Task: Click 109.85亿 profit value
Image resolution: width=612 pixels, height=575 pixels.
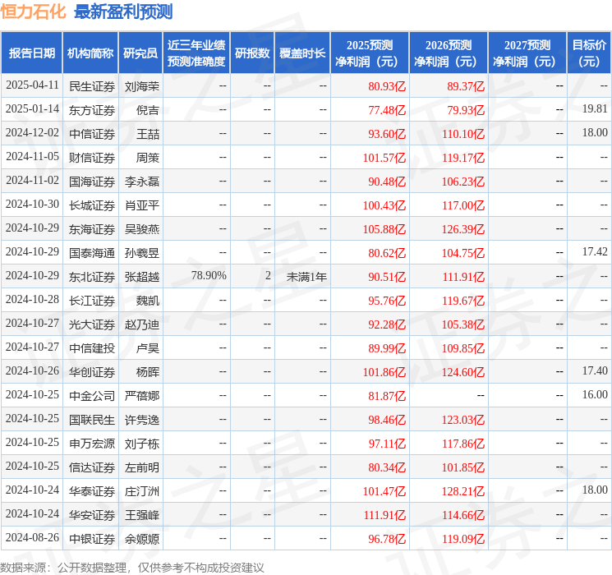Action: [x=463, y=348]
